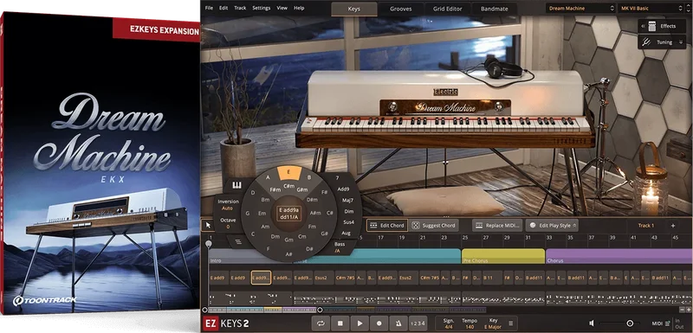Viewport: 693px width, 333px height.
Task: Click bar 25 on the timeline ruler
Action: [464, 238]
